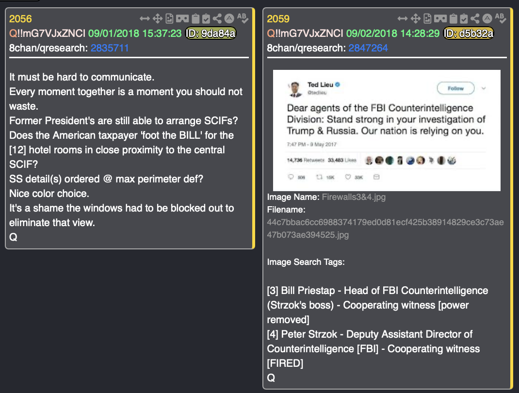Viewport: 519px width, 393px height.
Task: Click the clipboard checkmark icon on post 2056
Action: coord(206,18)
